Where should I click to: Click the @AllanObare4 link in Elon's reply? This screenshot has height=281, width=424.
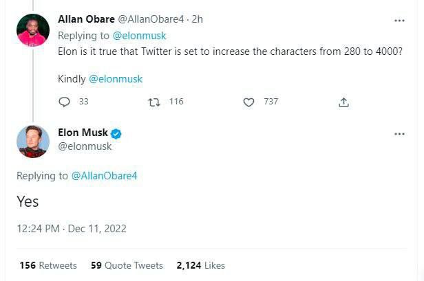(105, 176)
